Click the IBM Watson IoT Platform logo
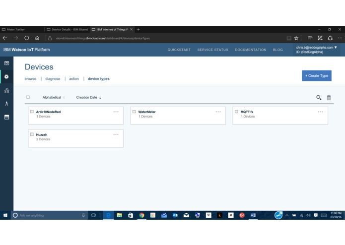The image size is (345, 245). point(27,50)
